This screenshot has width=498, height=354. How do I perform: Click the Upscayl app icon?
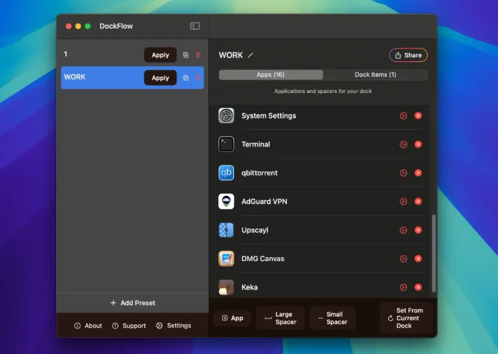[x=226, y=230]
